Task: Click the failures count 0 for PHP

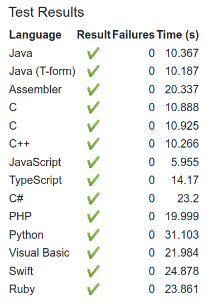Action: [x=152, y=216]
